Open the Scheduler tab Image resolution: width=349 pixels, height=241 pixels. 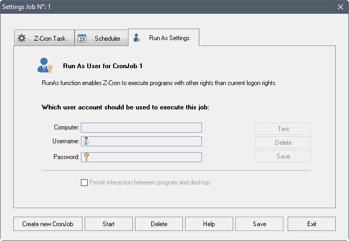(102, 38)
